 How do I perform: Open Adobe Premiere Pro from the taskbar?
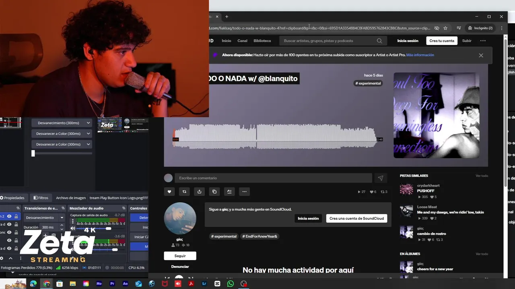112,284
